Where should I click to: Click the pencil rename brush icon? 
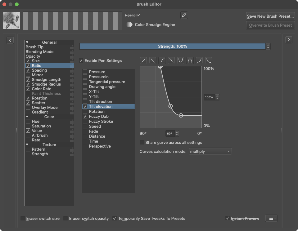click(x=184, y=15)
